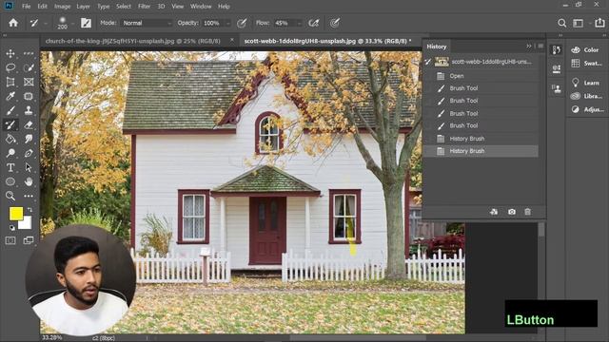
Task: Create new document from current state
Action: point(494,212)
